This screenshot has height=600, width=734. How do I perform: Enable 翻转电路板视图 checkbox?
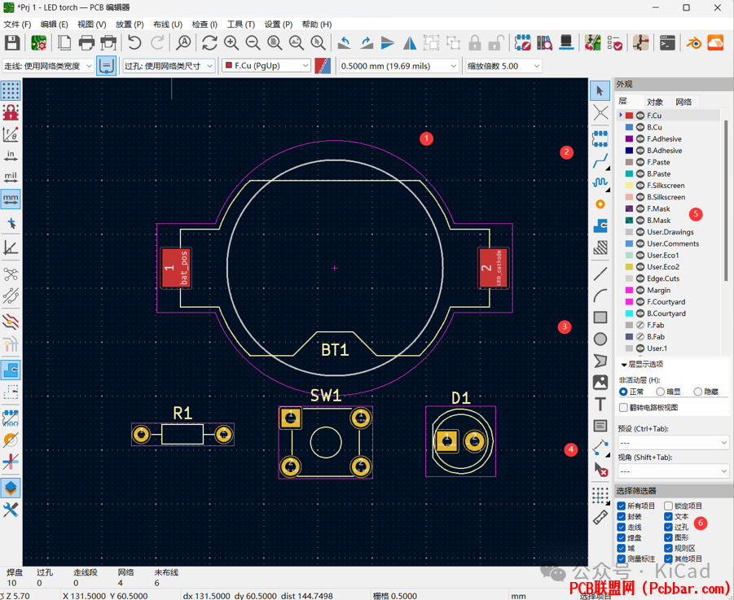[623, 407]
